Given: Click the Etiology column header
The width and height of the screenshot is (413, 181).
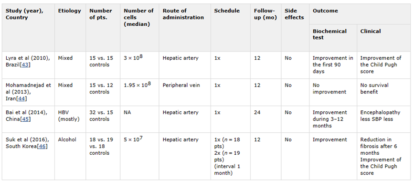Looking at the screenshot, I should coord(70,11).
